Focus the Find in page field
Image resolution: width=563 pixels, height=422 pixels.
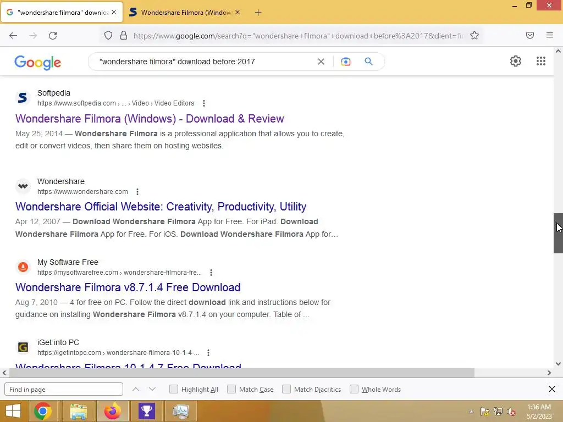coord(64,389)
